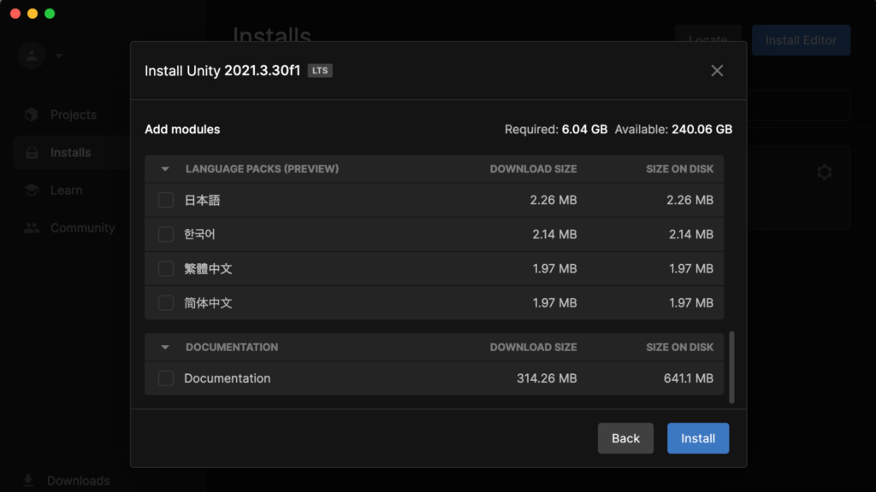Go Back to the previous step
This screenshot has width=876, height=492.
click(x=625, y=438)
